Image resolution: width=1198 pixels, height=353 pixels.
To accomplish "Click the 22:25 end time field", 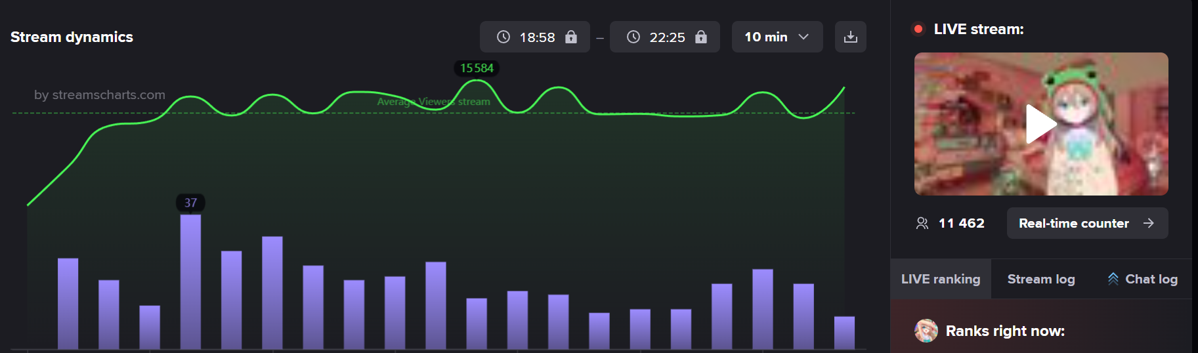I will pyautogui.click(x=665, y=37).
